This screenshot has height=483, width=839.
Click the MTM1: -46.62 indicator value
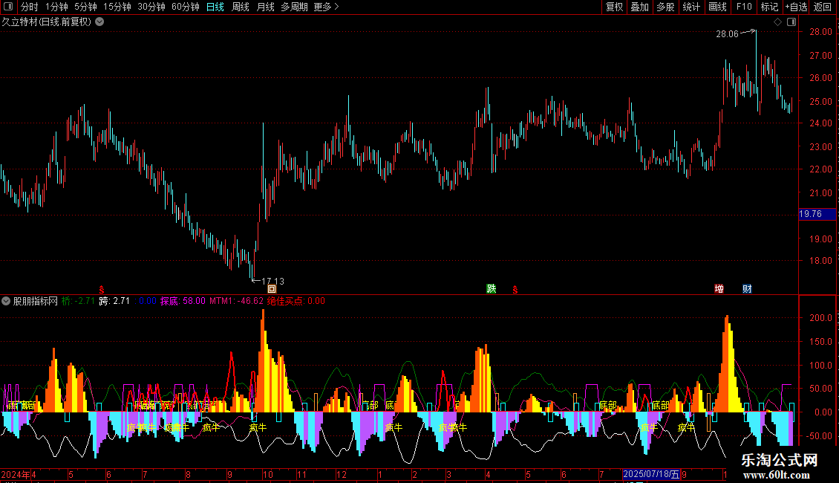tap(237, 301)
